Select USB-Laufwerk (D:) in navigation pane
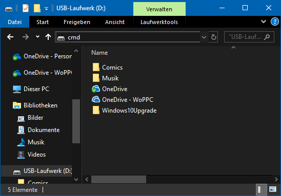The image size is (281, 196). [x=36, y=171]
